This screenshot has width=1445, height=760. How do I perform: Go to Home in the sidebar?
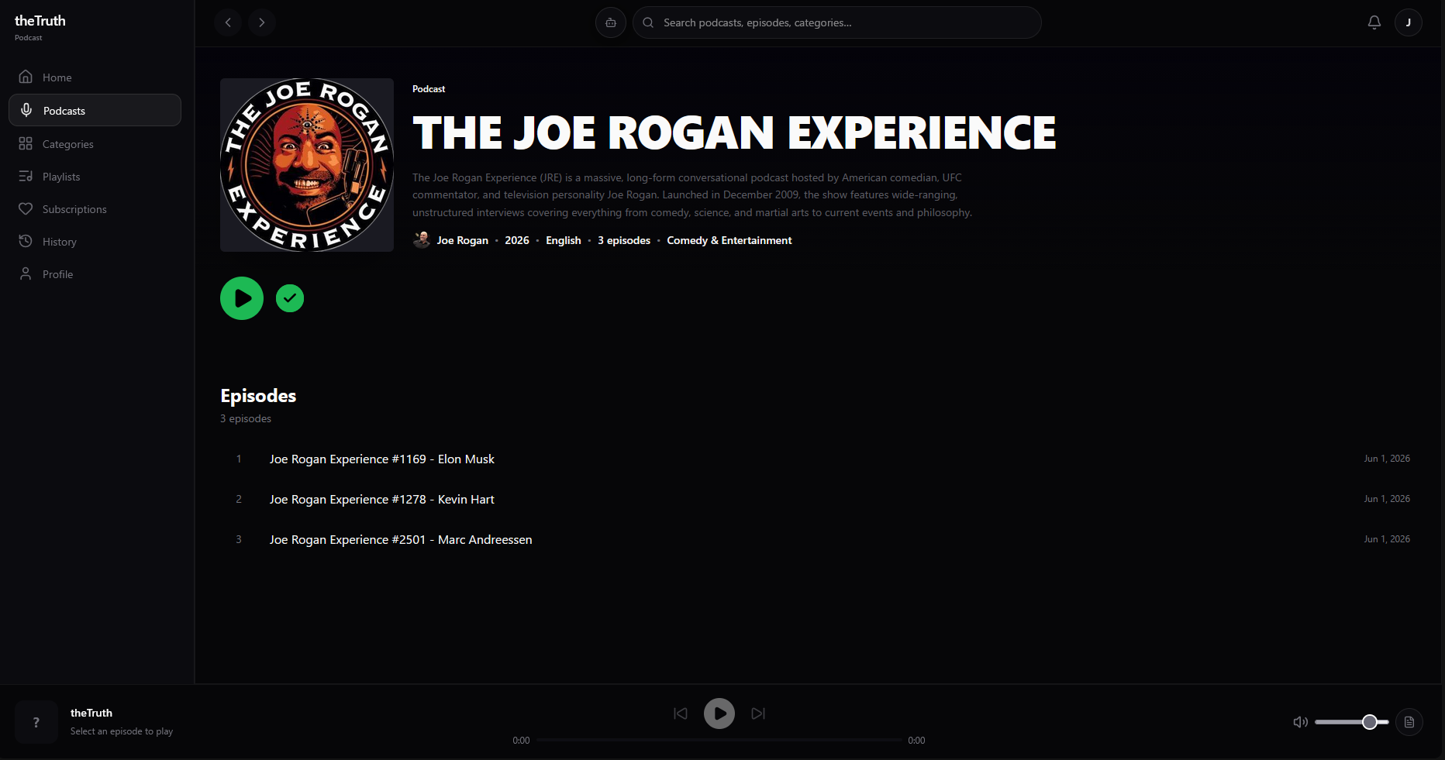pos(95,77)
